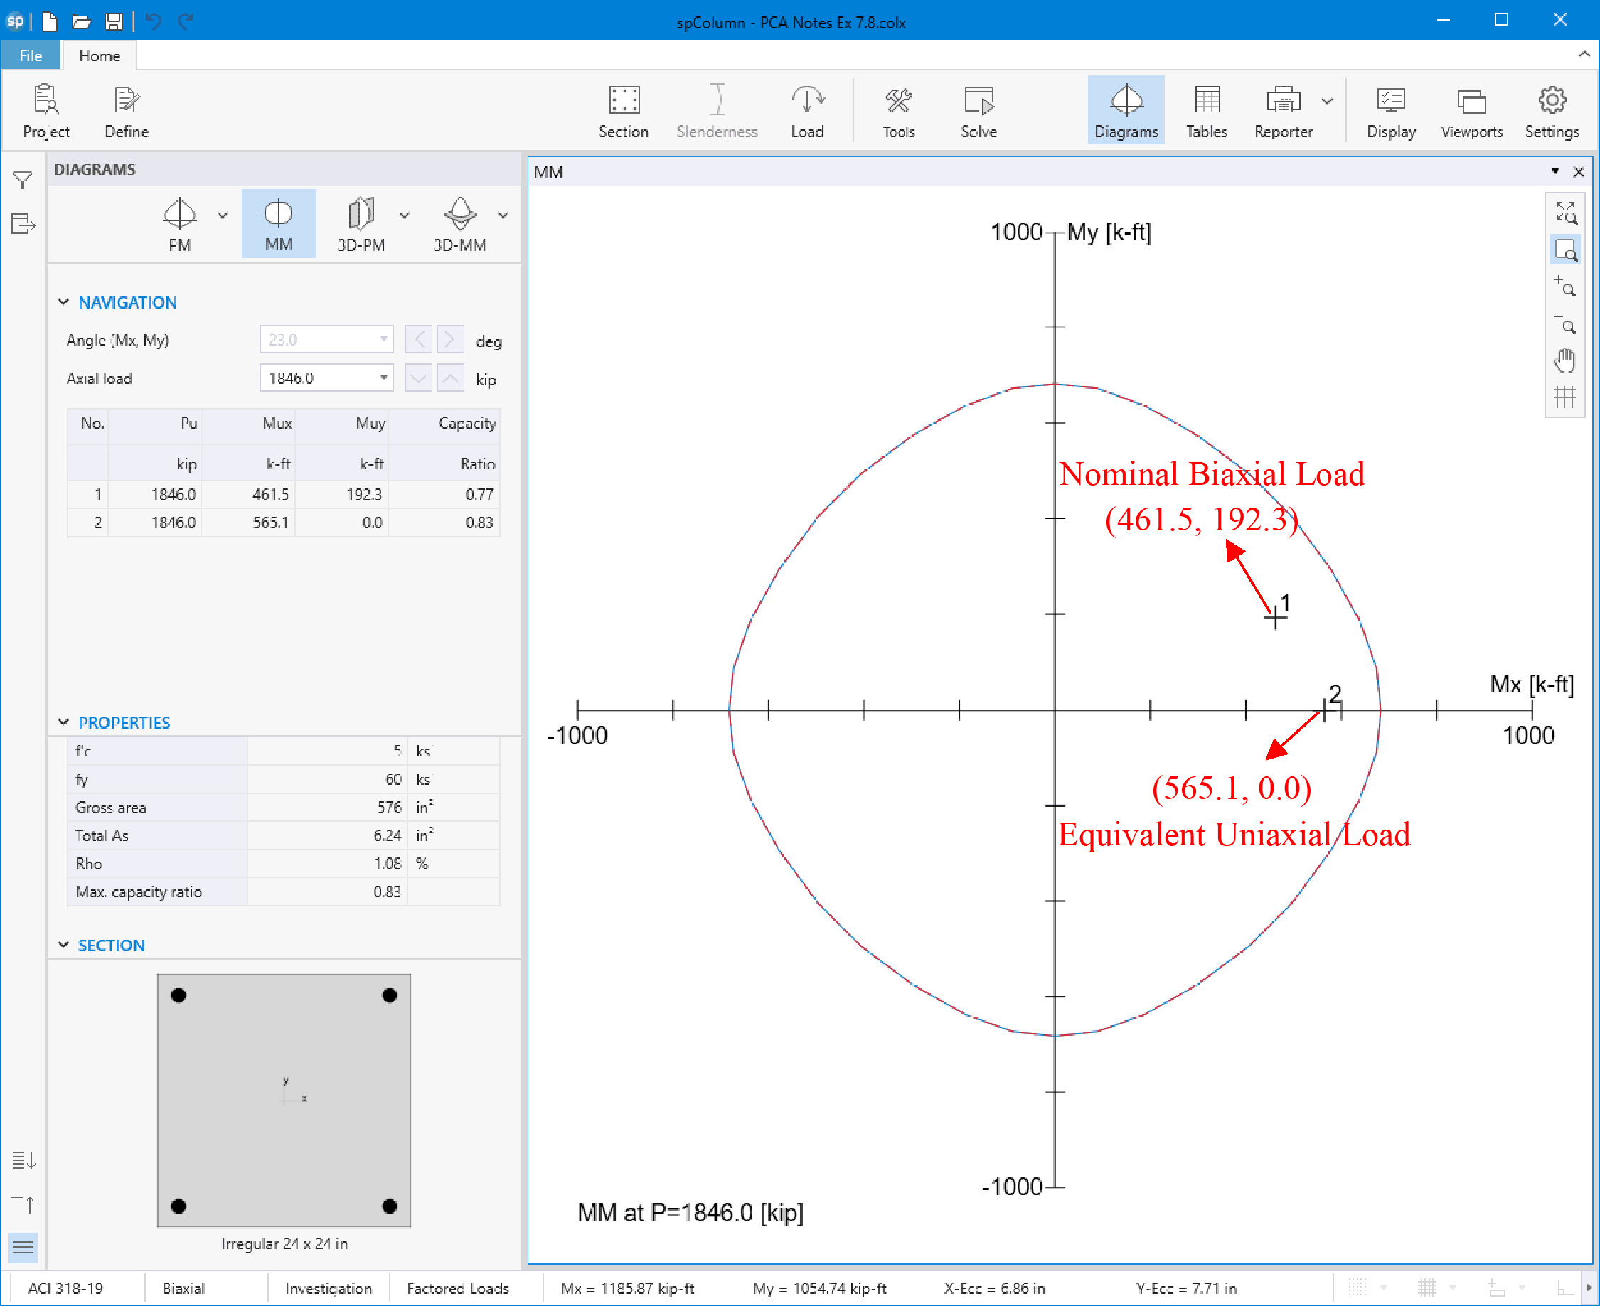The width and height of the screenshot is (1600, 1306).
Task: Open the Settings gear
Action: pos(1551,112)
